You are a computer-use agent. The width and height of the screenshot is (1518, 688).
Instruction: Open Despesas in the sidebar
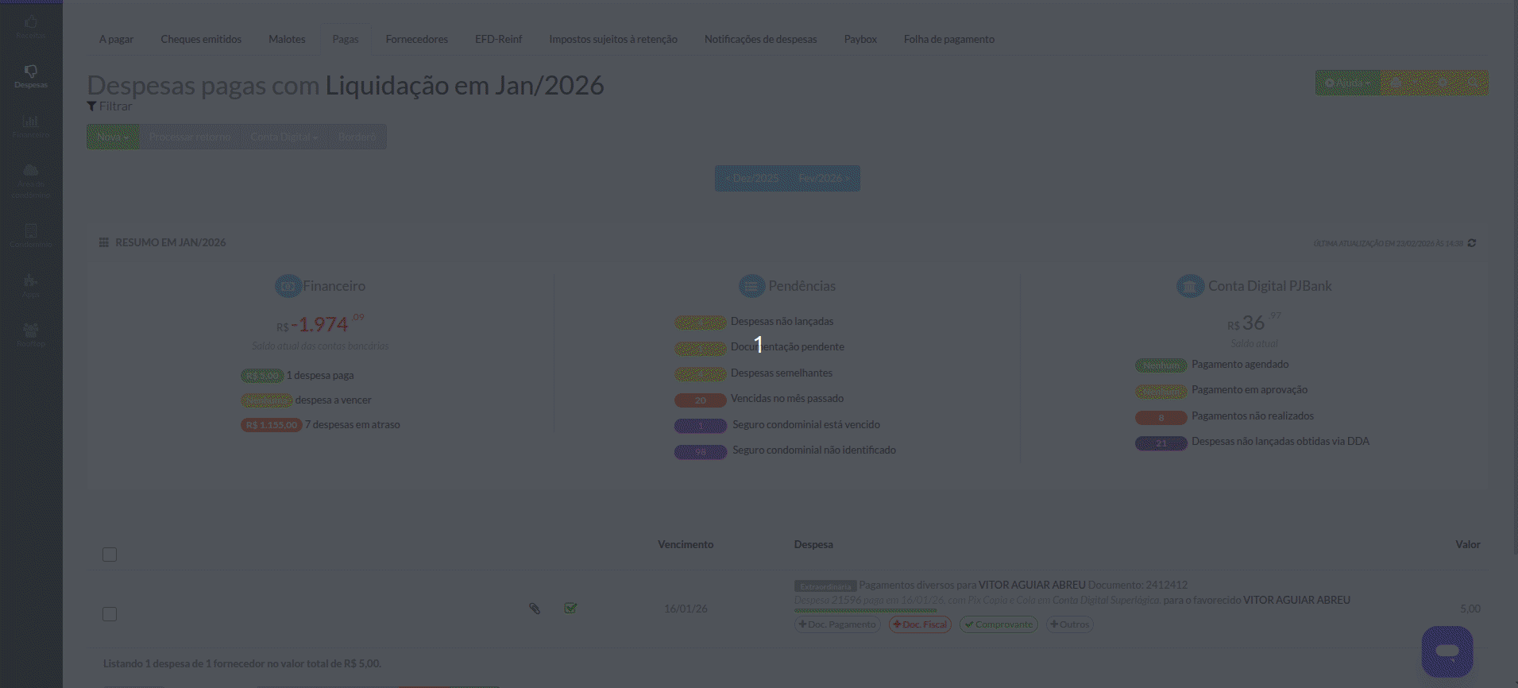click(x=31, y=76)
